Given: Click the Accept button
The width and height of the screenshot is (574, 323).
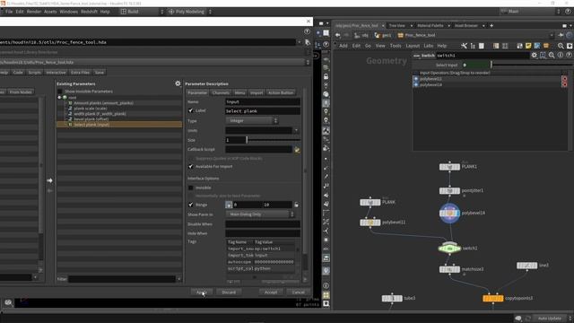Looking at the screenshot, I should 271,292.
